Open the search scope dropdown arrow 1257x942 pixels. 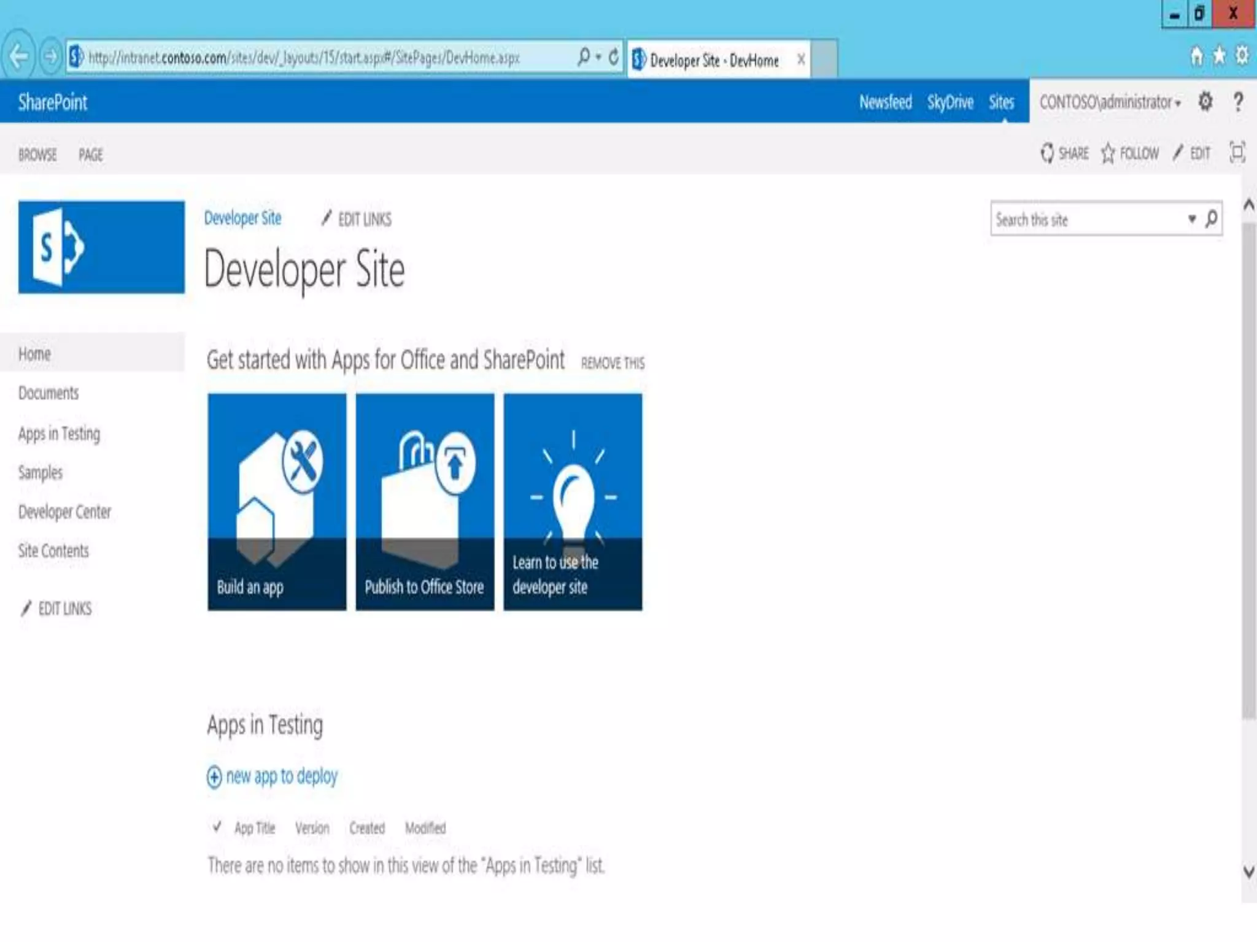coord(1191,219)
